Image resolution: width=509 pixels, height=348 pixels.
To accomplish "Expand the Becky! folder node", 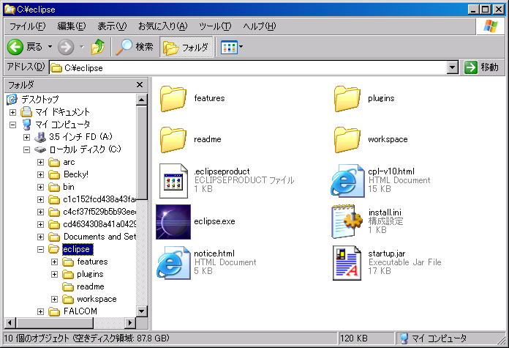I will point(40,174).
